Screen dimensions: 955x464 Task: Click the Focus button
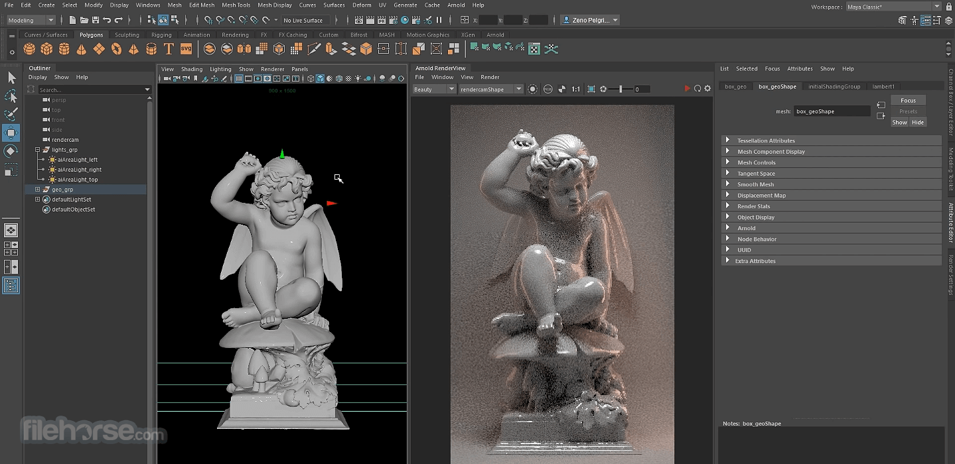tap(908, 100)
